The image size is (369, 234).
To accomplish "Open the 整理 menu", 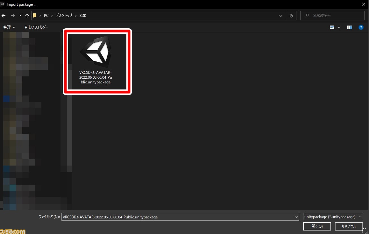I will pos(9,27).
